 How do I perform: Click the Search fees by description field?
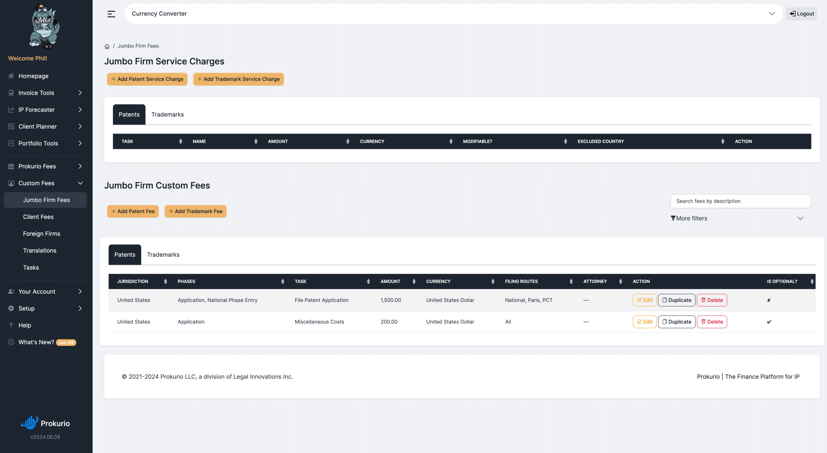(x=740, y=201)
